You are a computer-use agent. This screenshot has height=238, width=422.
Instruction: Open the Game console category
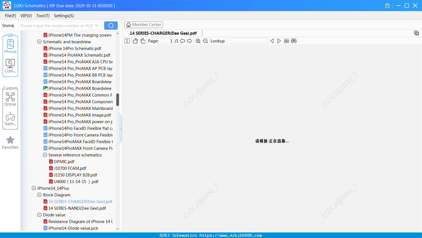[x=10, y=119]
